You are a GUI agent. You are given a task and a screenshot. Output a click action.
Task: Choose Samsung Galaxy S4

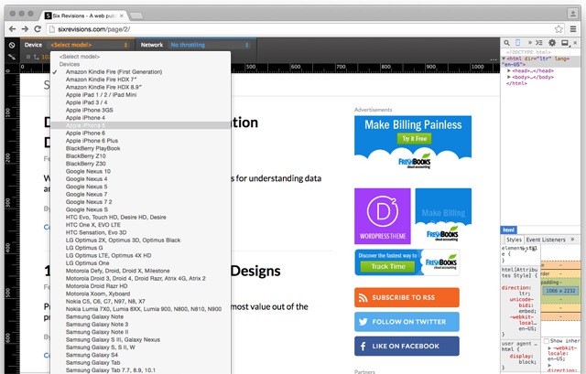(140, 355)
